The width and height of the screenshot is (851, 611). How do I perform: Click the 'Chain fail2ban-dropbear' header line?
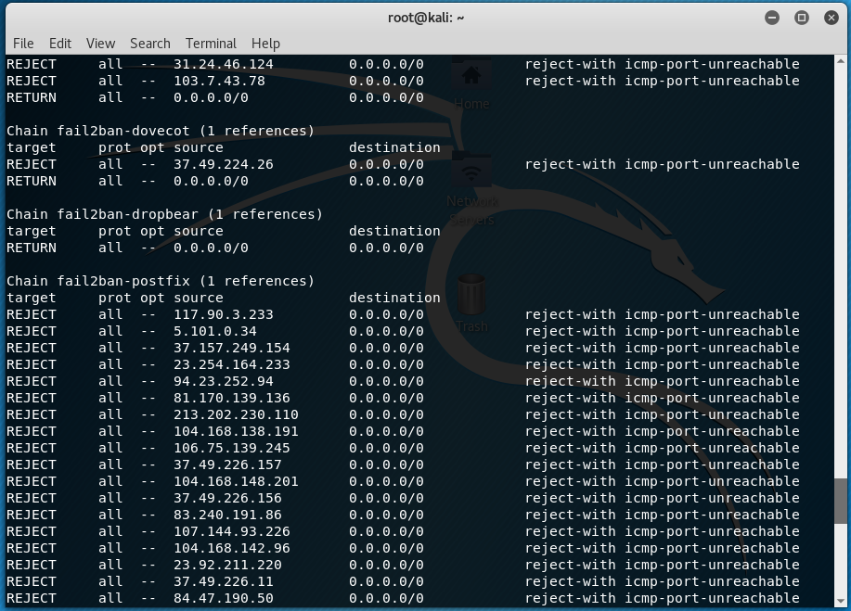[x=164, y=214]
